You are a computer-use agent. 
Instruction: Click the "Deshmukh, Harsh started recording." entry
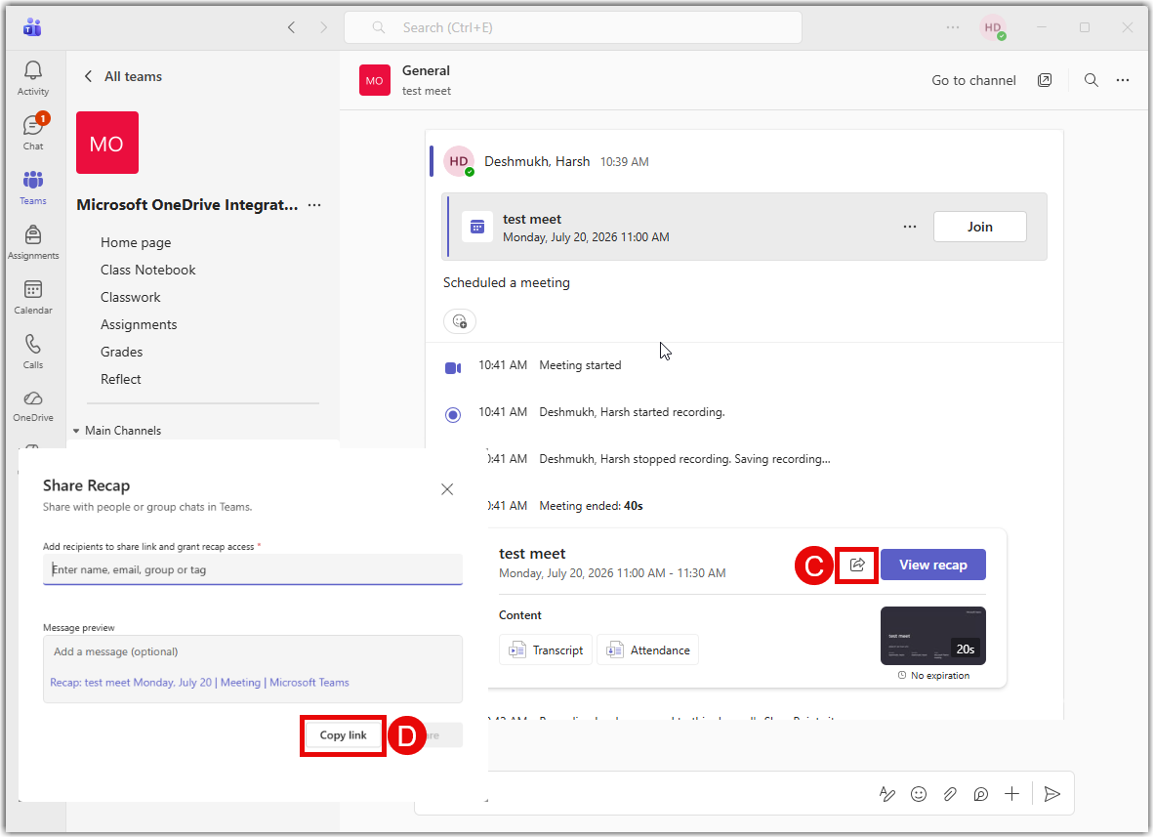(x=632, y=412)
